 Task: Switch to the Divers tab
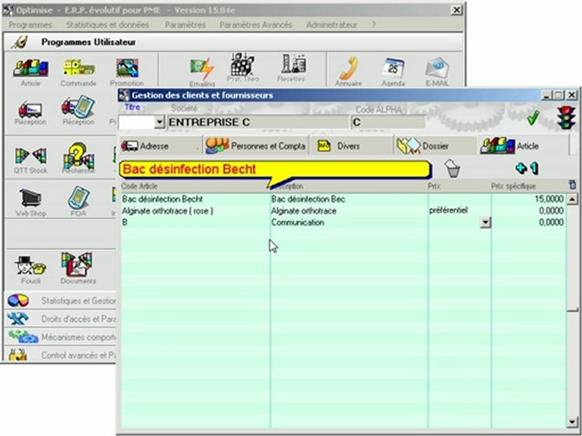pyautogui.click(x=351, y=145)
